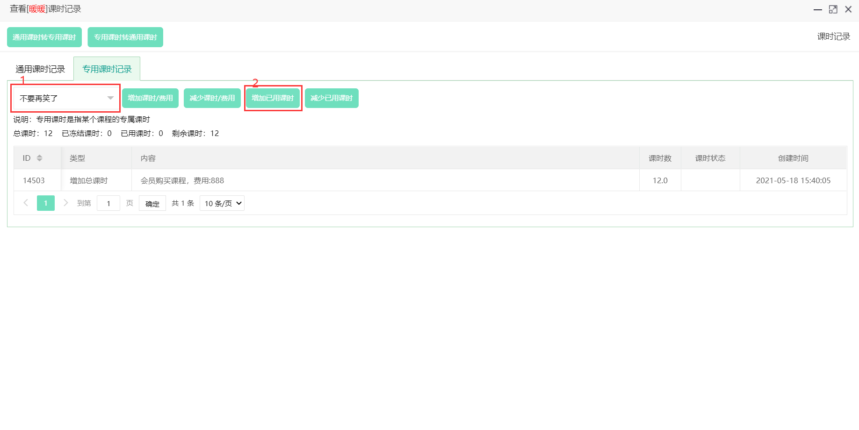Click the 12.0 hours cell
The image size is (859, 430).
[x=660, y=180]
